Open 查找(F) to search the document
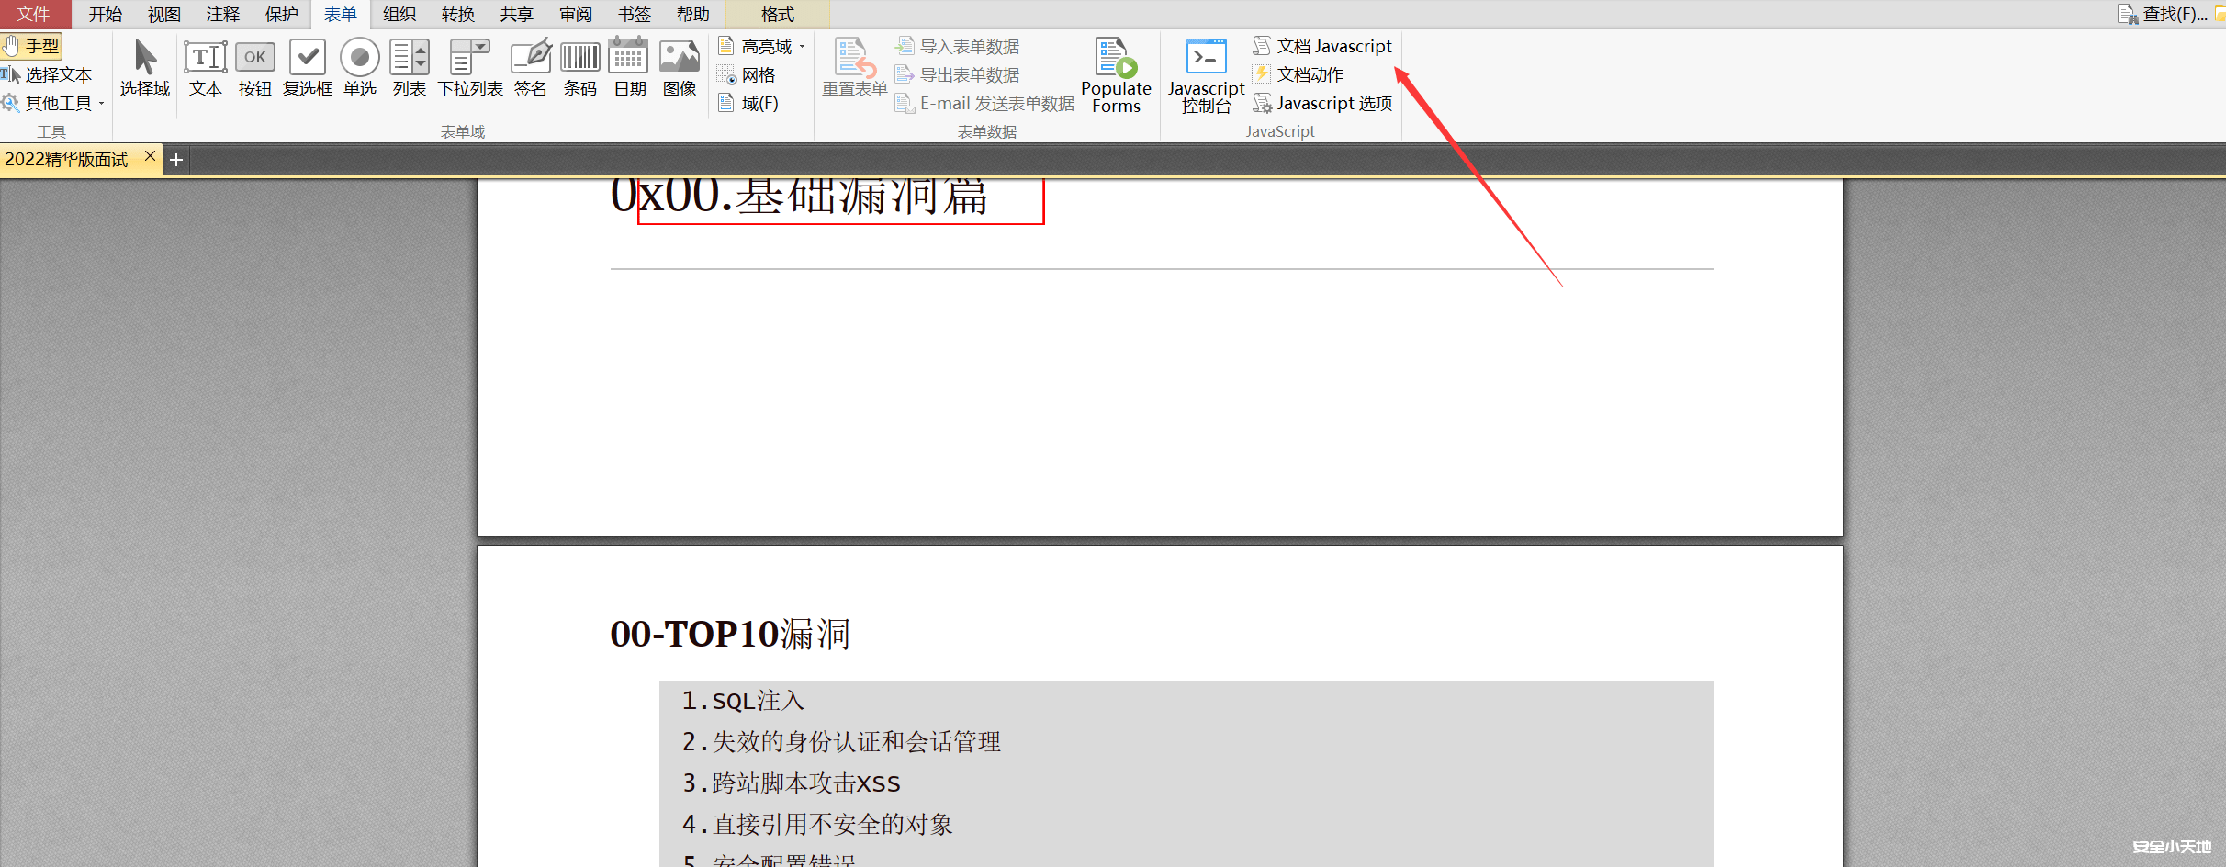The height and width of the screenshot is (867, 2226). (2169, 14)
